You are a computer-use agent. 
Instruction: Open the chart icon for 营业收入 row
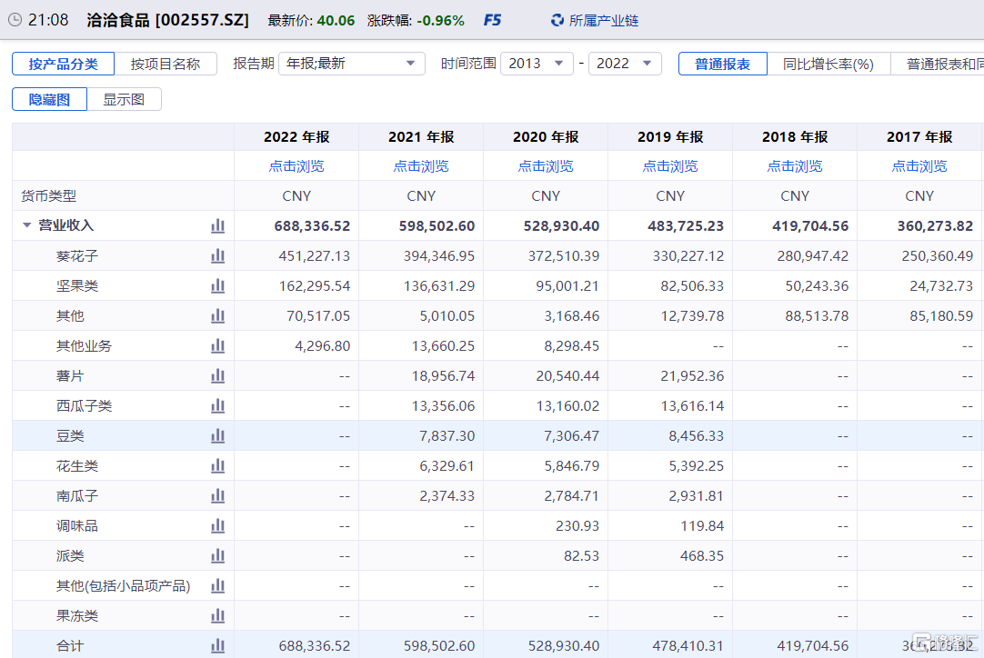[217, 225]
